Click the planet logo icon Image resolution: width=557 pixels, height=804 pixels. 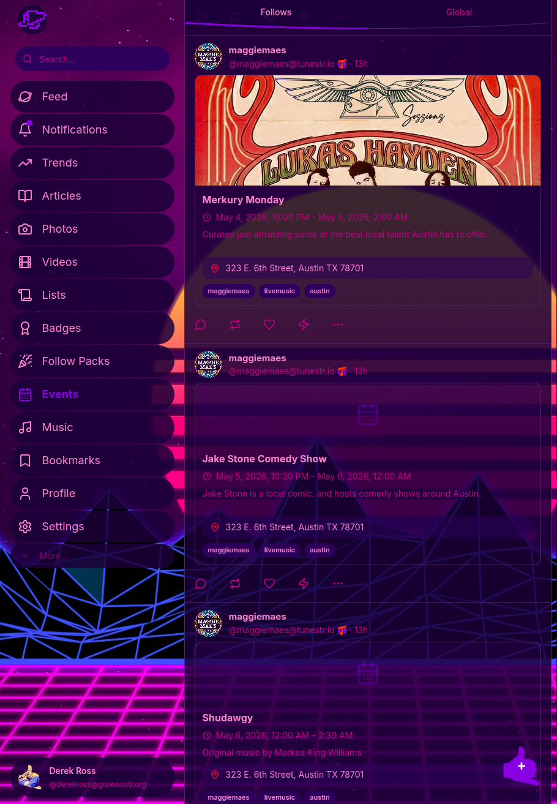(x=32, y=20)
